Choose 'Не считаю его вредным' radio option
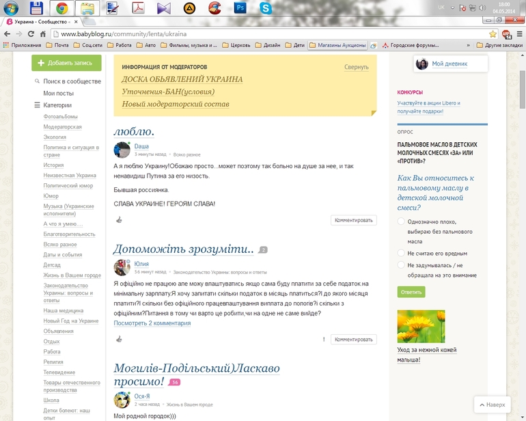Screen dimensions: 526x421 pos(401,253)
